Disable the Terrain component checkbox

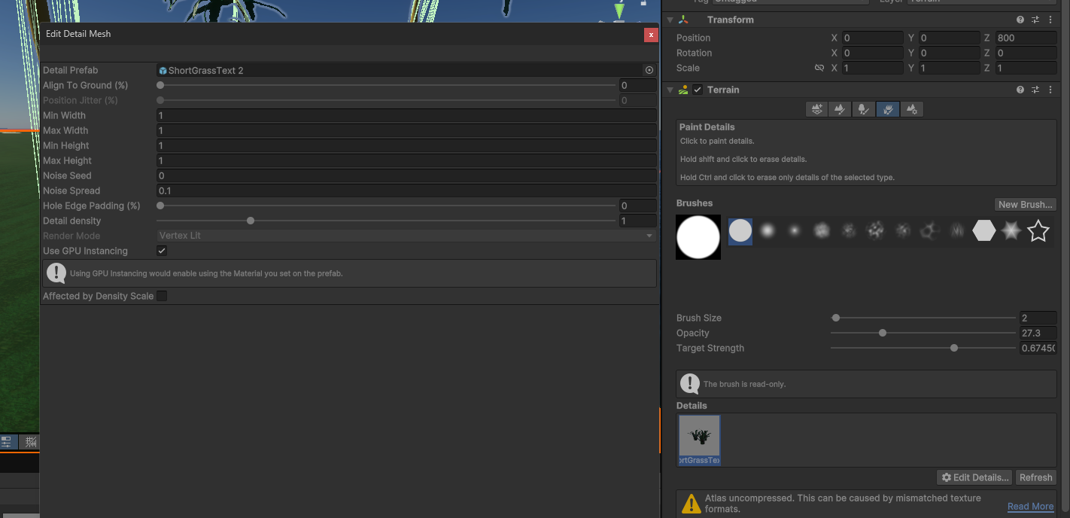pos(696,89)
